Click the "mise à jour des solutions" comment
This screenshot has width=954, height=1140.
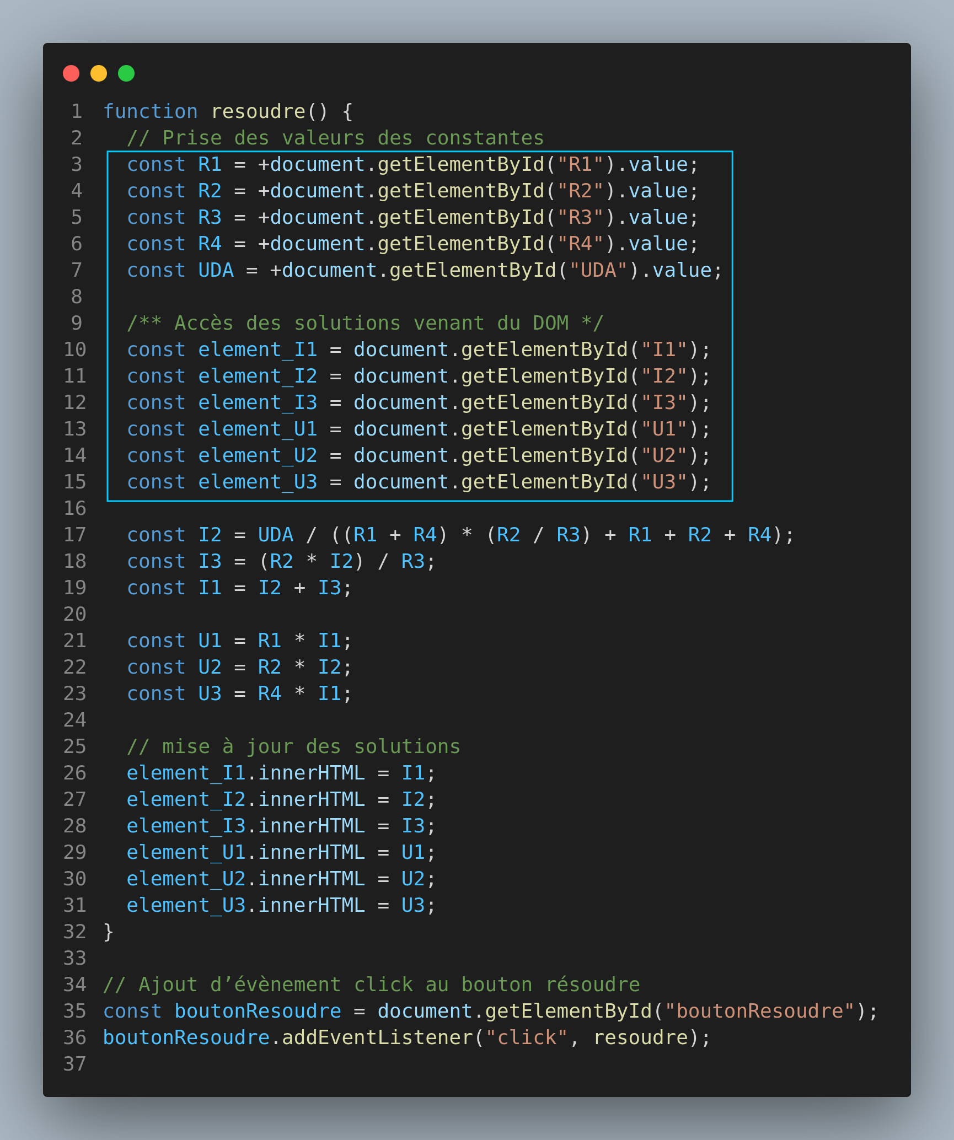coord(293,746)
